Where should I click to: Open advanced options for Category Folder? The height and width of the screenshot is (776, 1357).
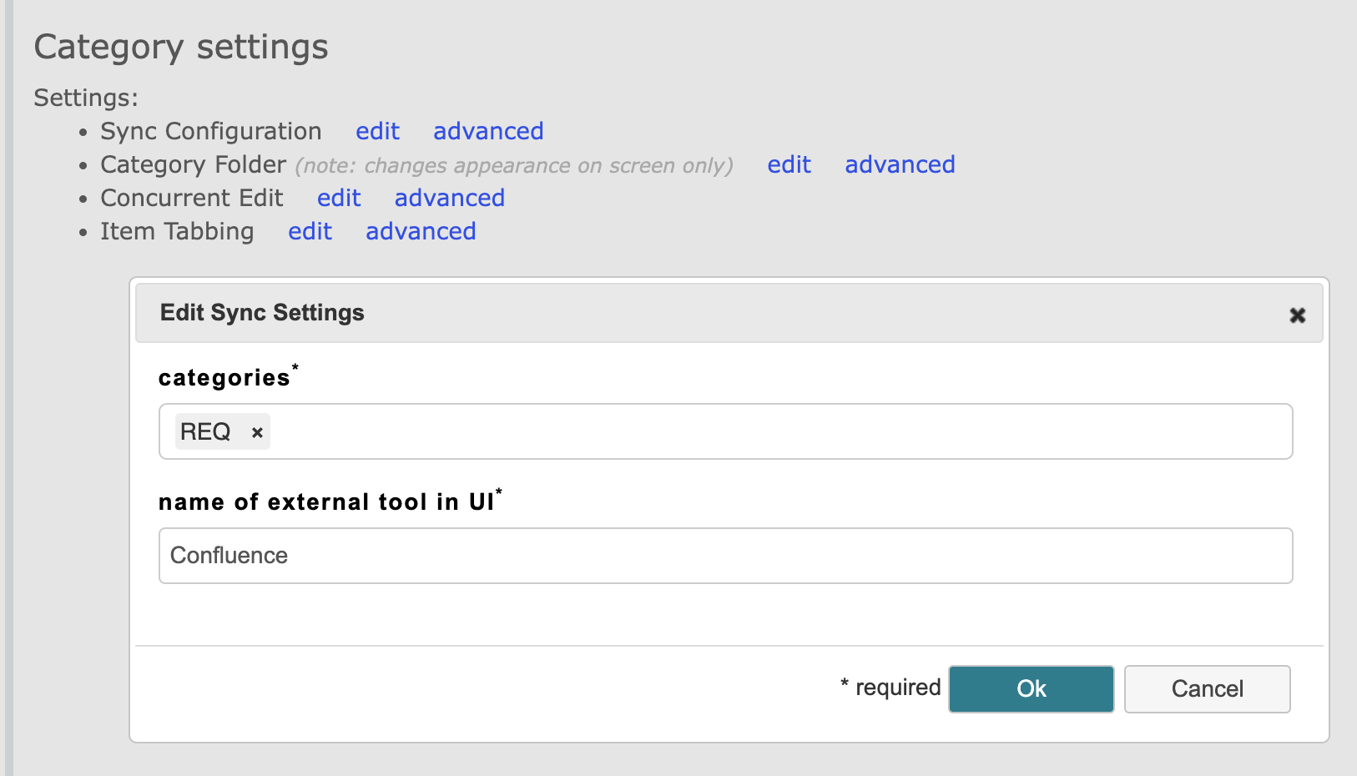900,164
